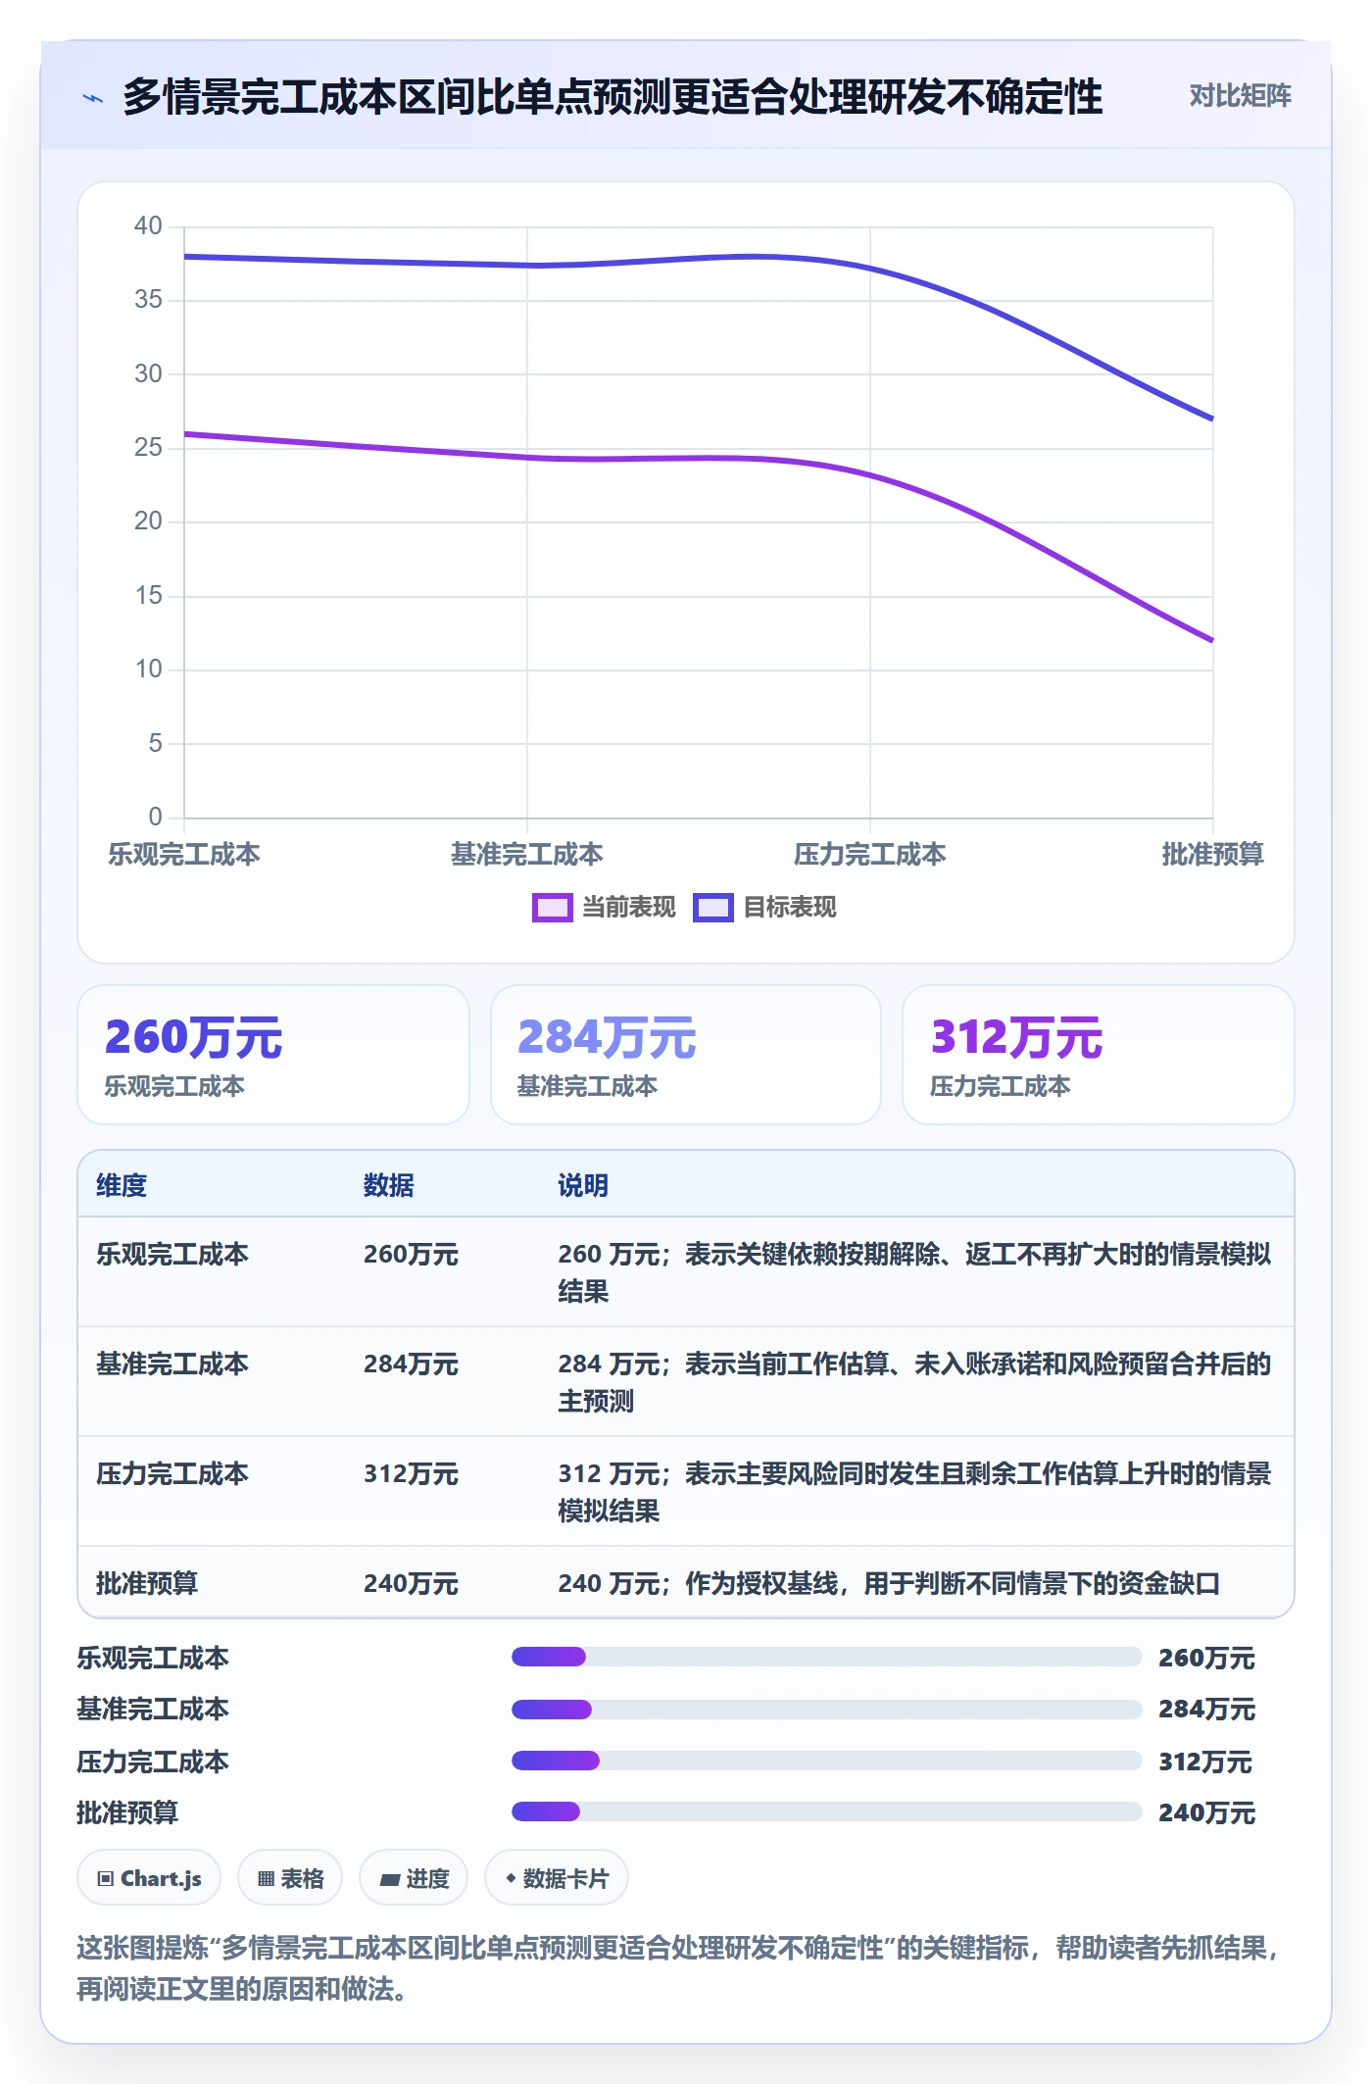Click the 压力完工成本 x-axis label

point(870,855)
